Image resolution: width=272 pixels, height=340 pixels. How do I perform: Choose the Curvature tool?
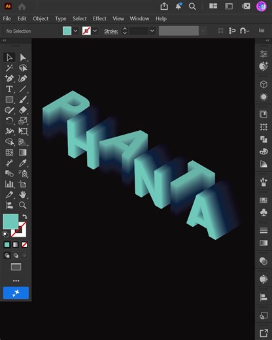pos(23,78)
